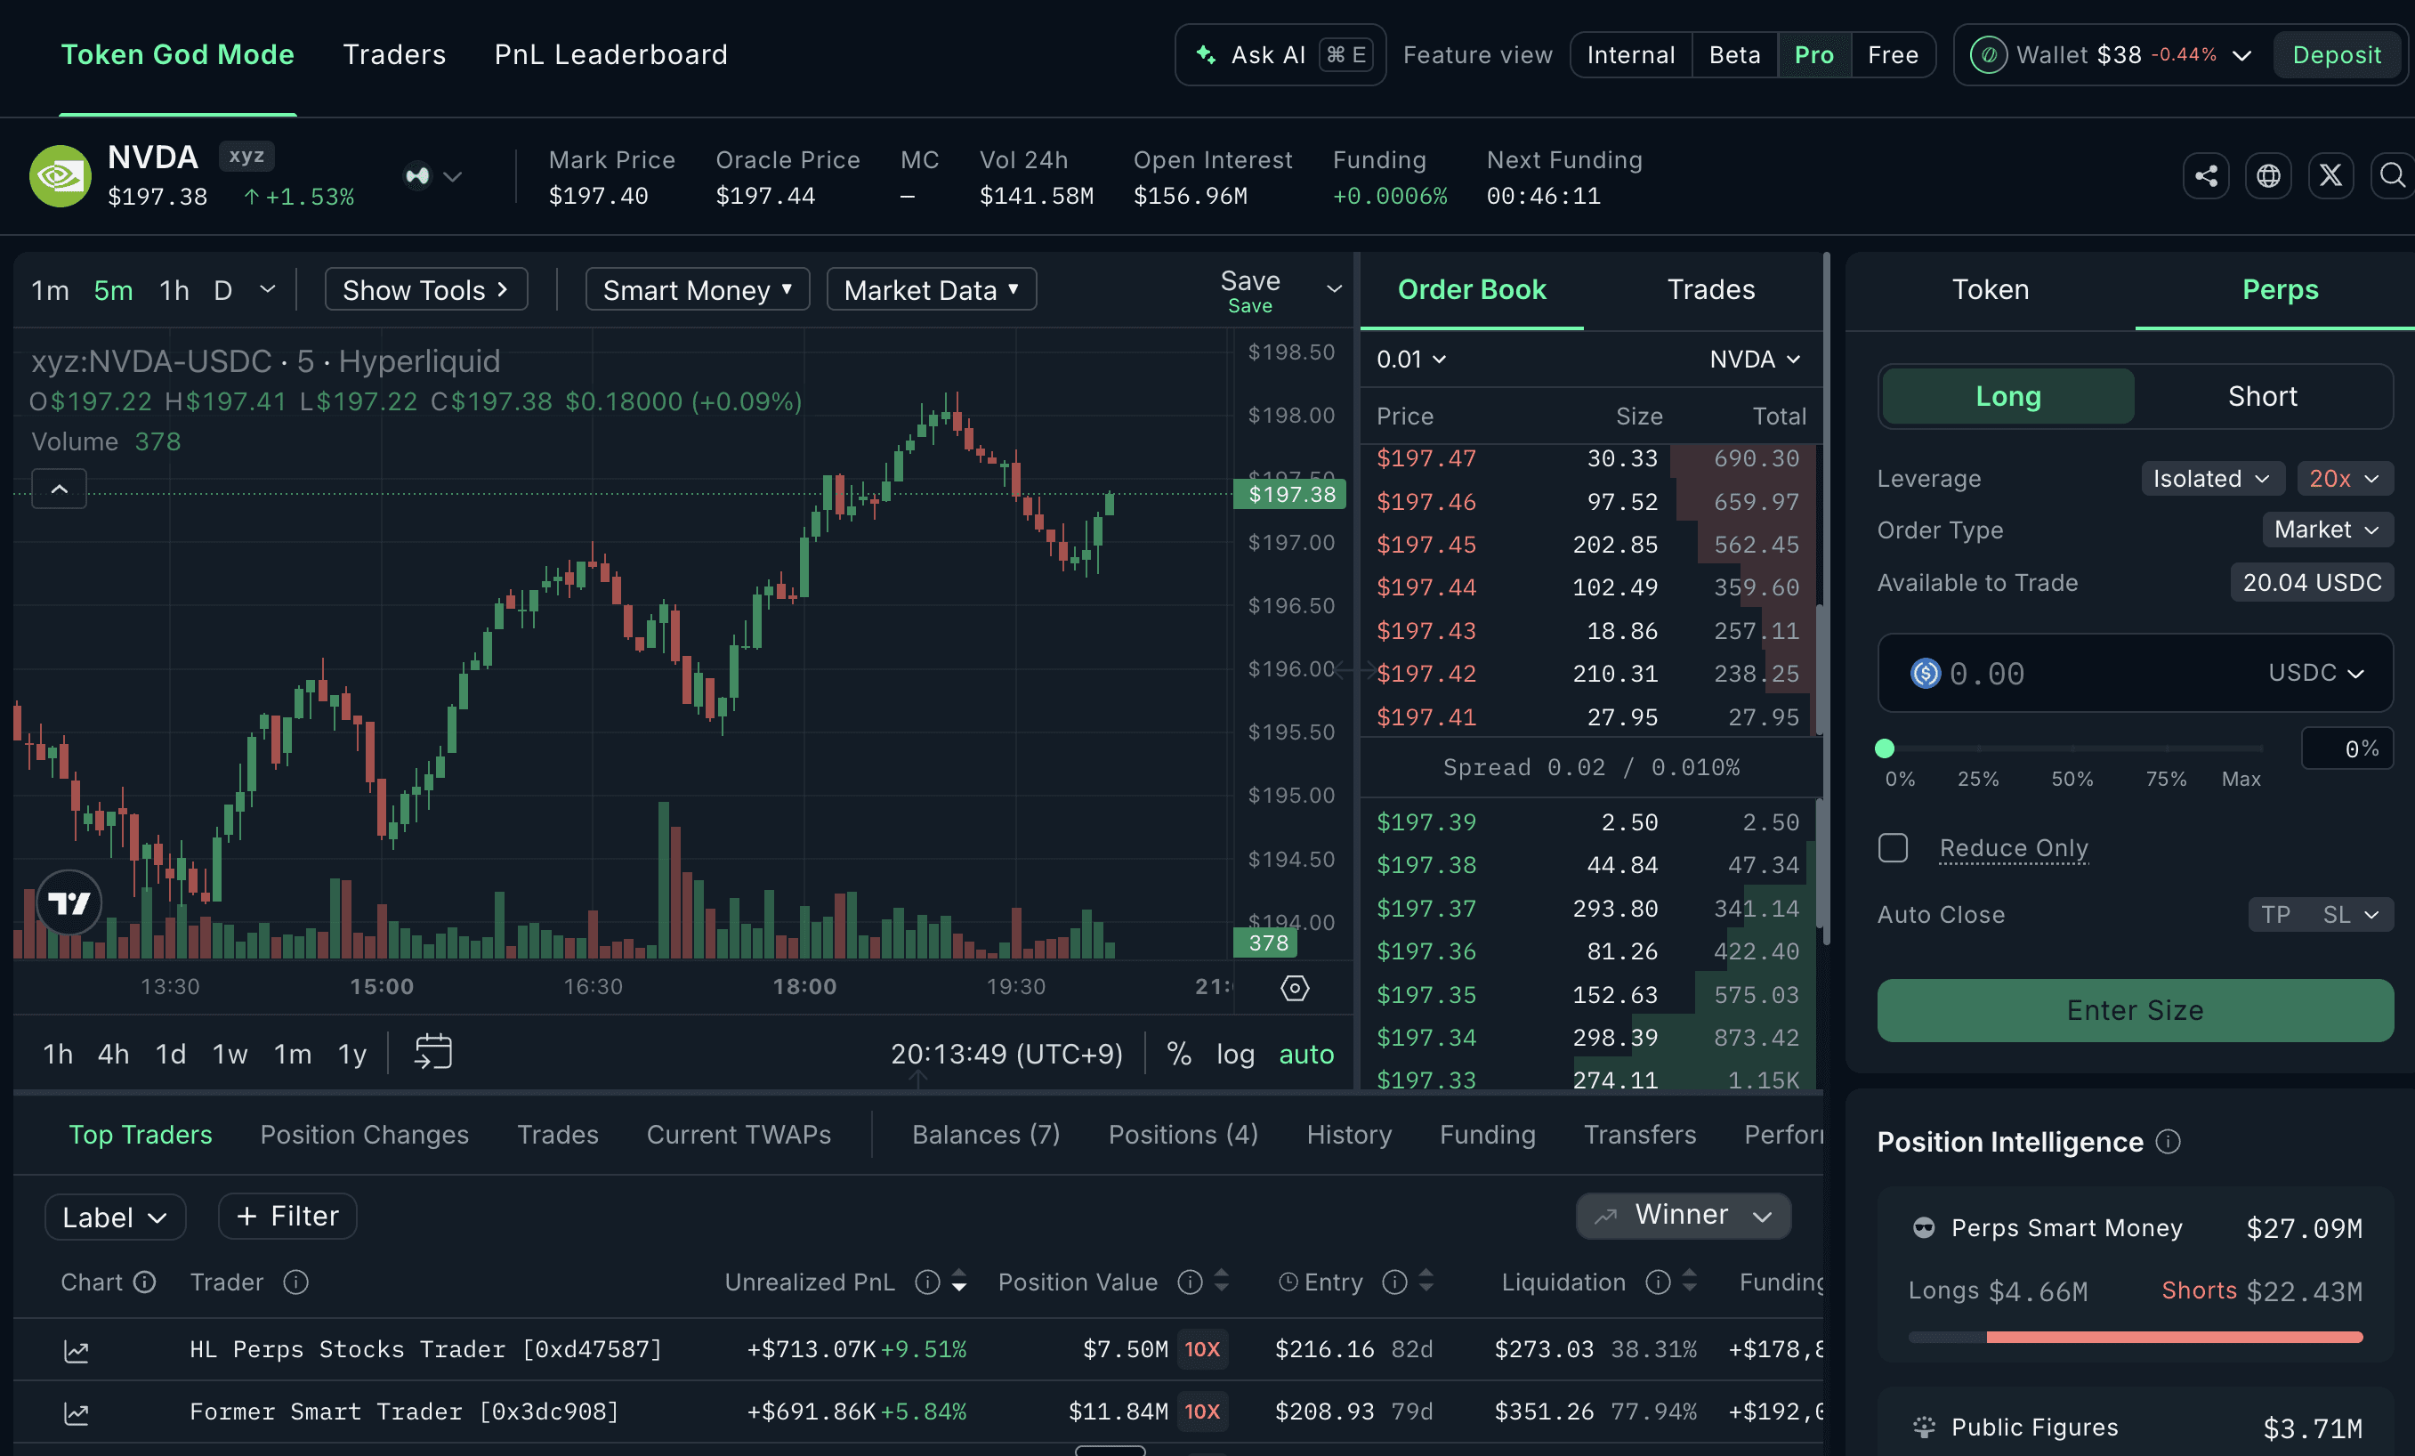This screenshot has width=2415, height=1456.
Task: Switch feature view to Free
Action: 1893,55
